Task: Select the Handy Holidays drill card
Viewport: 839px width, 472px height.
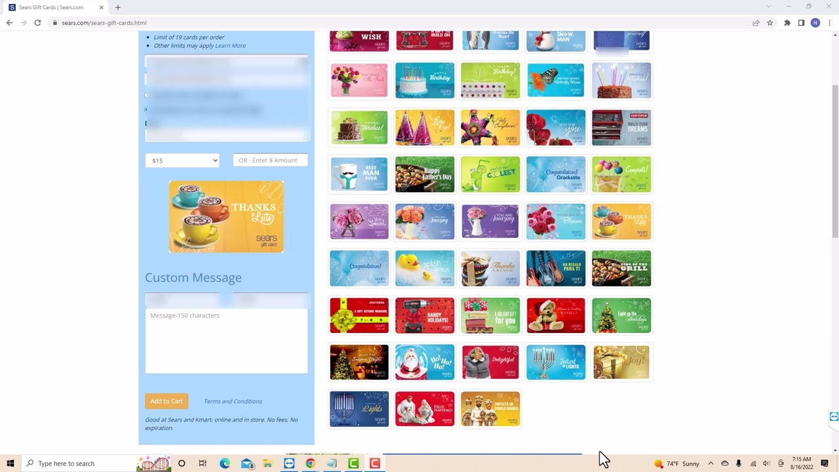Action: (x=425, y=315)
